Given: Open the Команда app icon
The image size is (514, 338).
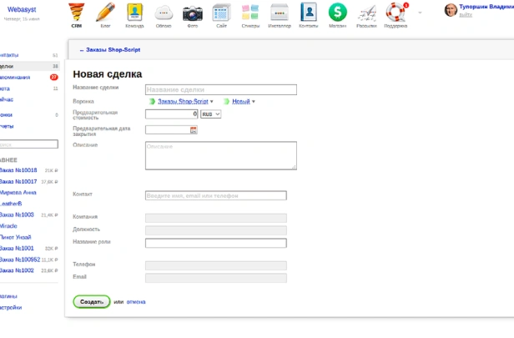Looking at the screenshot, I should [134, 13].
